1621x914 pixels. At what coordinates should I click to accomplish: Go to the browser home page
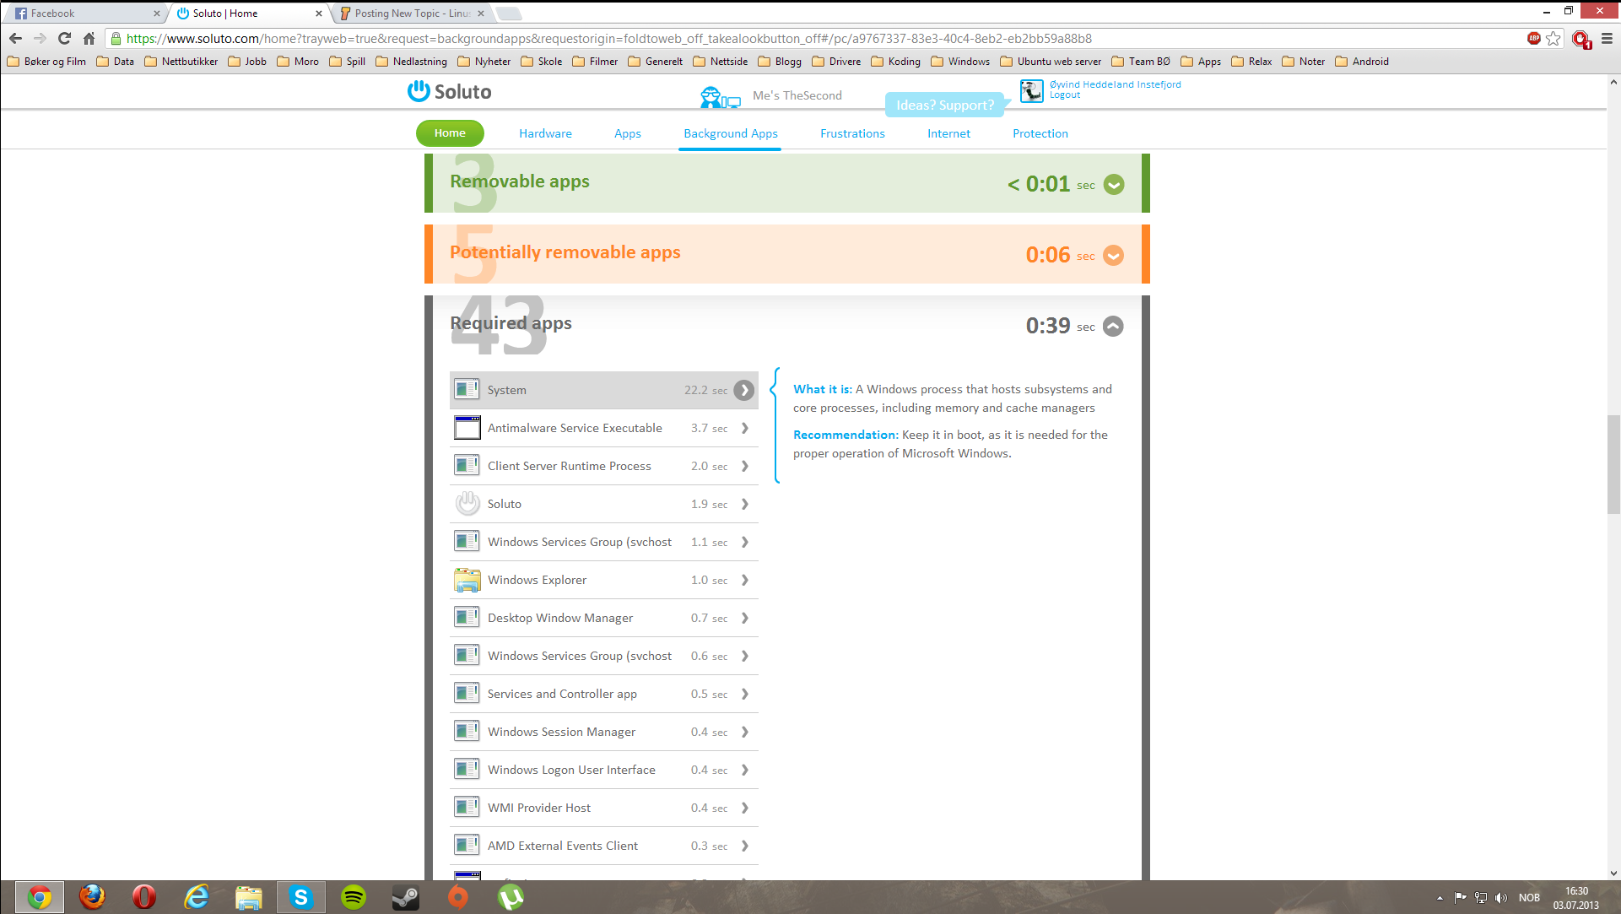tap(89, 38)
